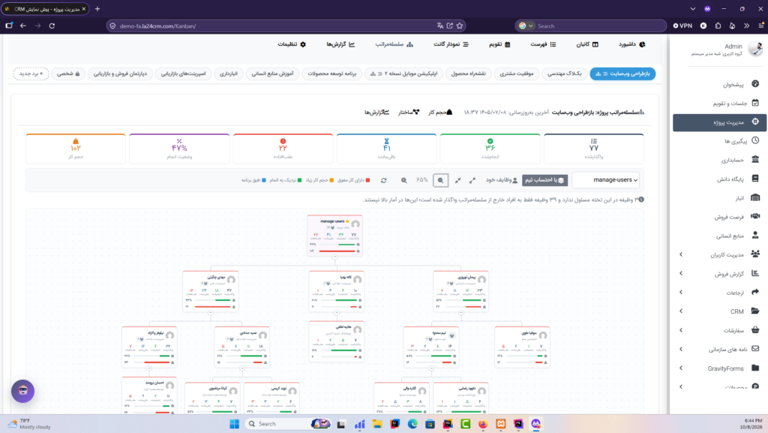Expand the گزارش فروش sidebar menu

click(x=718, y=274)
